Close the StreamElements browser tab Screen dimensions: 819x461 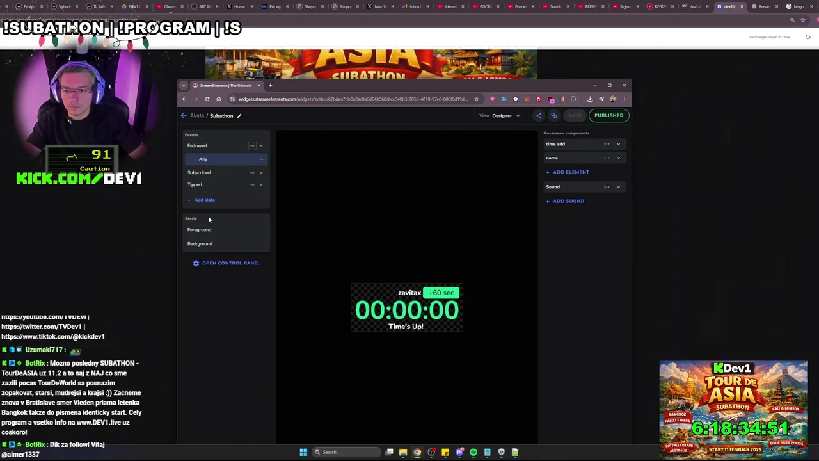pyautogui.click(x=258, y=85)
